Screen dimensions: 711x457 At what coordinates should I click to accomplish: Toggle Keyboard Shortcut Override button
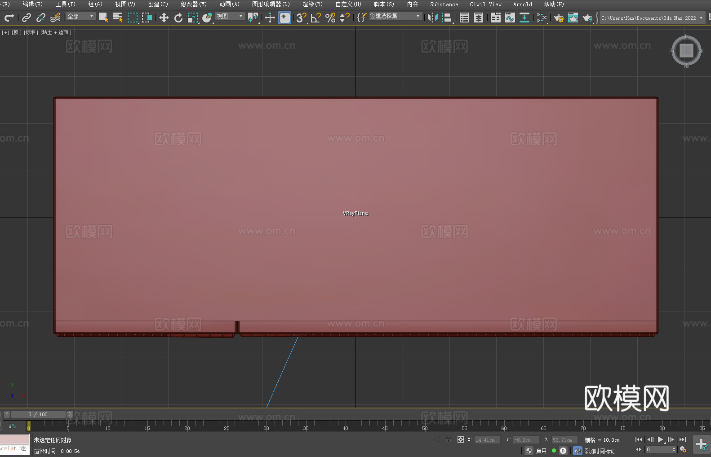pos(284,18)
